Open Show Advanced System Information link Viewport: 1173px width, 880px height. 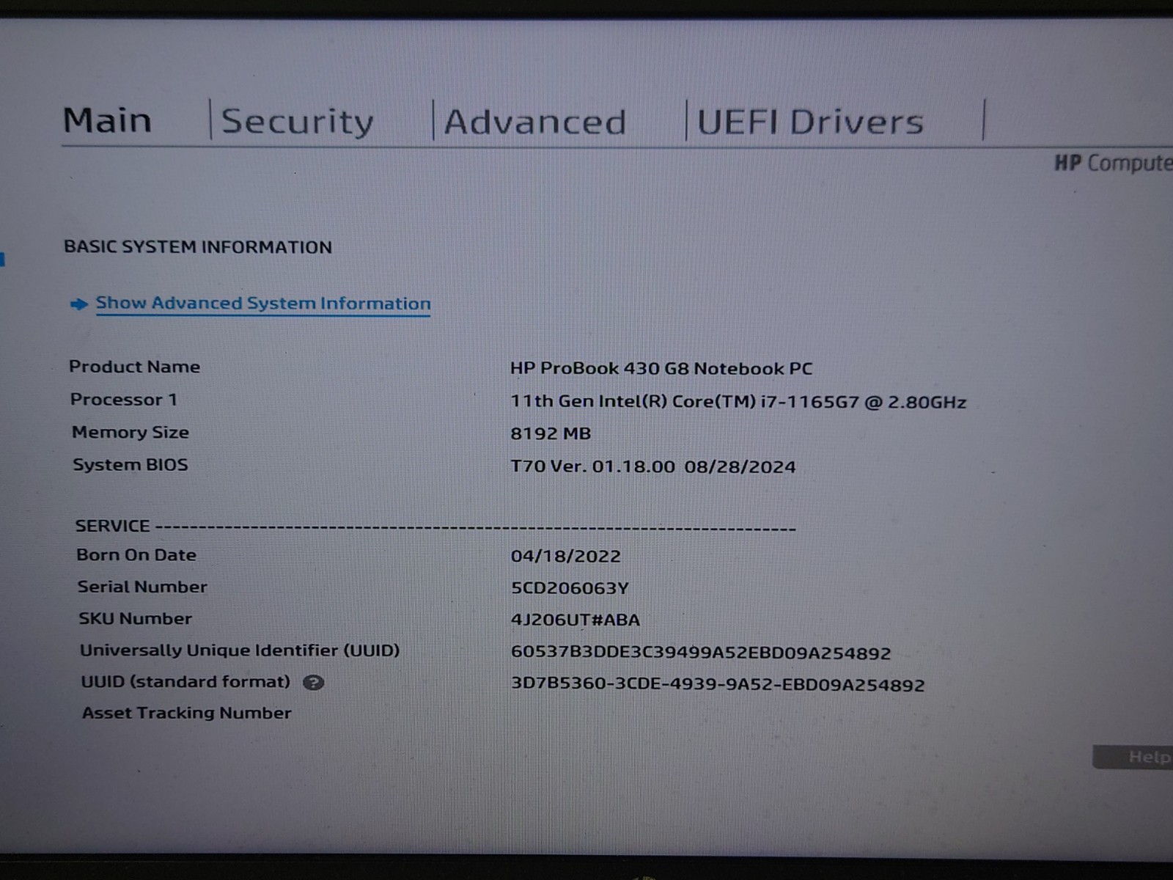263,304
